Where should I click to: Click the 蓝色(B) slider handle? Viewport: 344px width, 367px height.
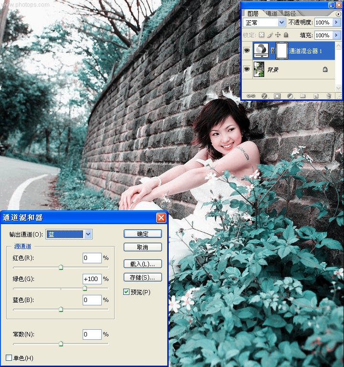[x=61, y=310]
